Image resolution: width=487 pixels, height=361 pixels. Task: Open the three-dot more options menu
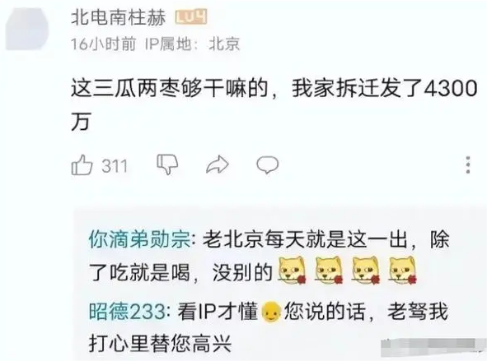point(468,164)
